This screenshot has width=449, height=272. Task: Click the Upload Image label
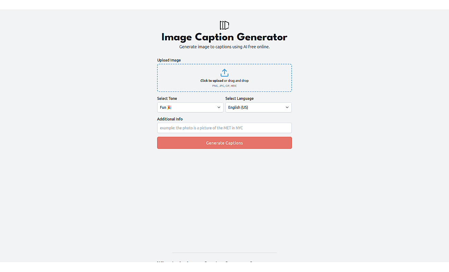click(169, 60)
